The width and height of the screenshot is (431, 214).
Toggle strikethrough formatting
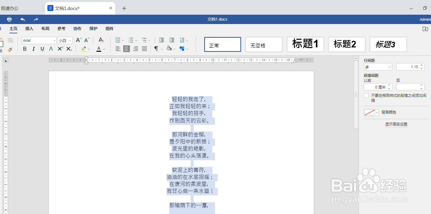(51, 49)
